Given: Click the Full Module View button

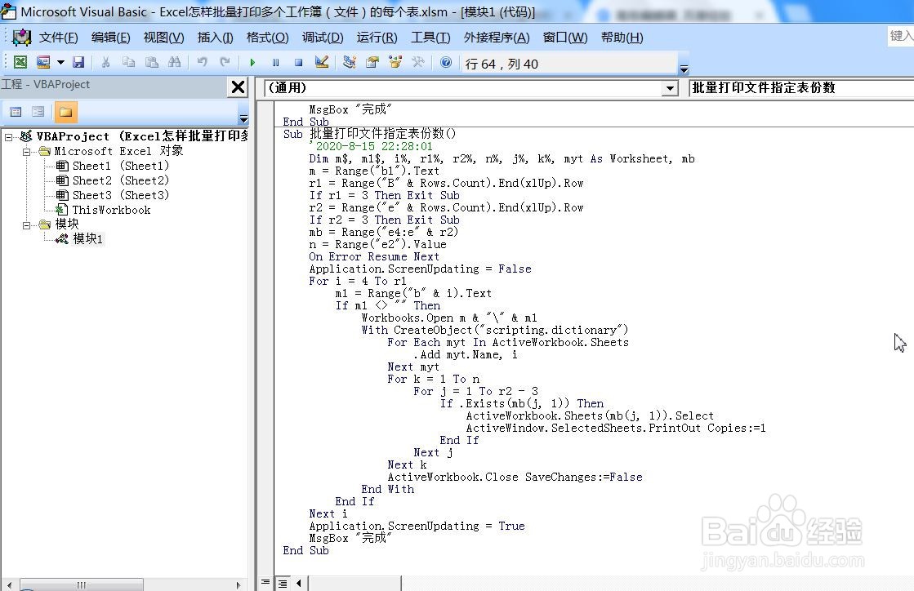Looking at the screenshot, I should [283, 583].
